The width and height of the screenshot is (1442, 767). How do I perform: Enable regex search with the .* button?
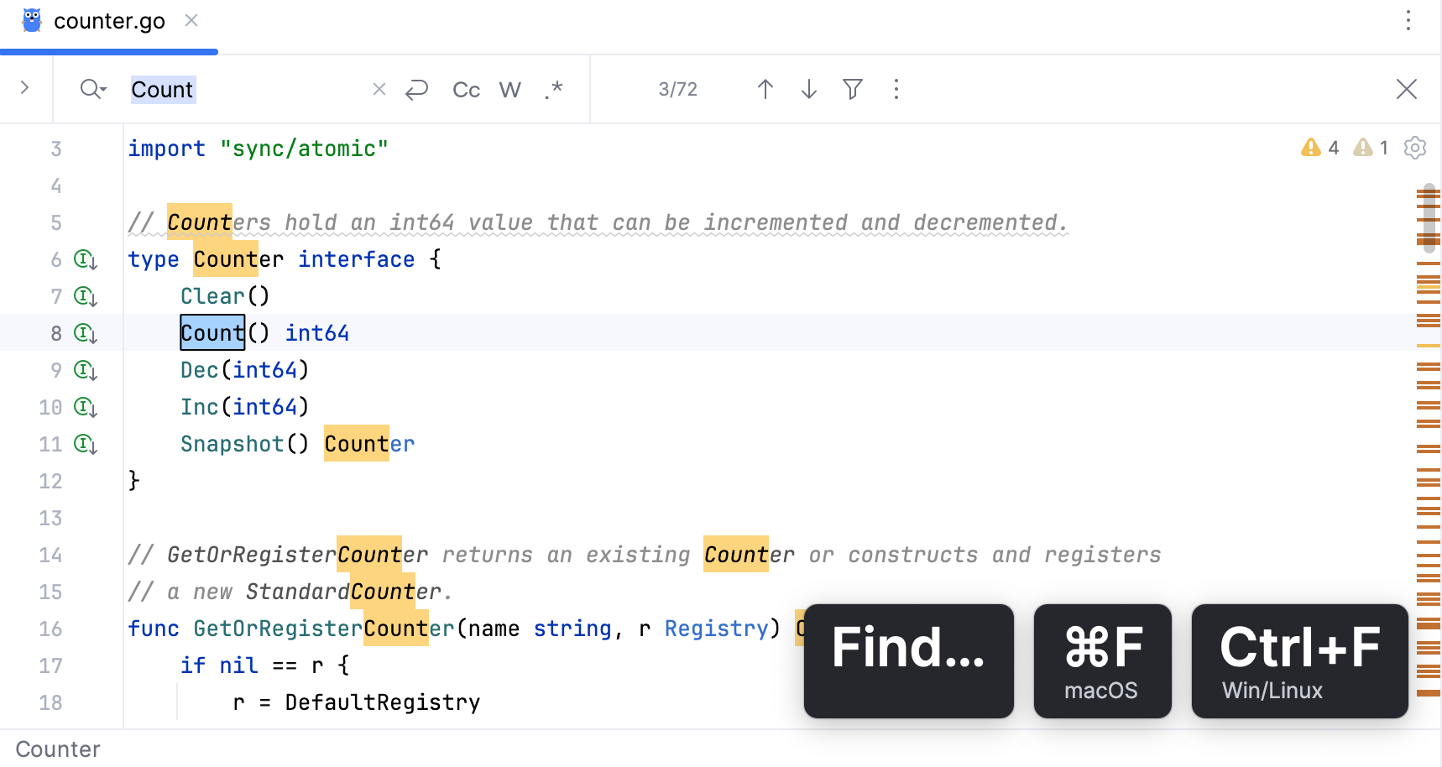tap(553, 89)
